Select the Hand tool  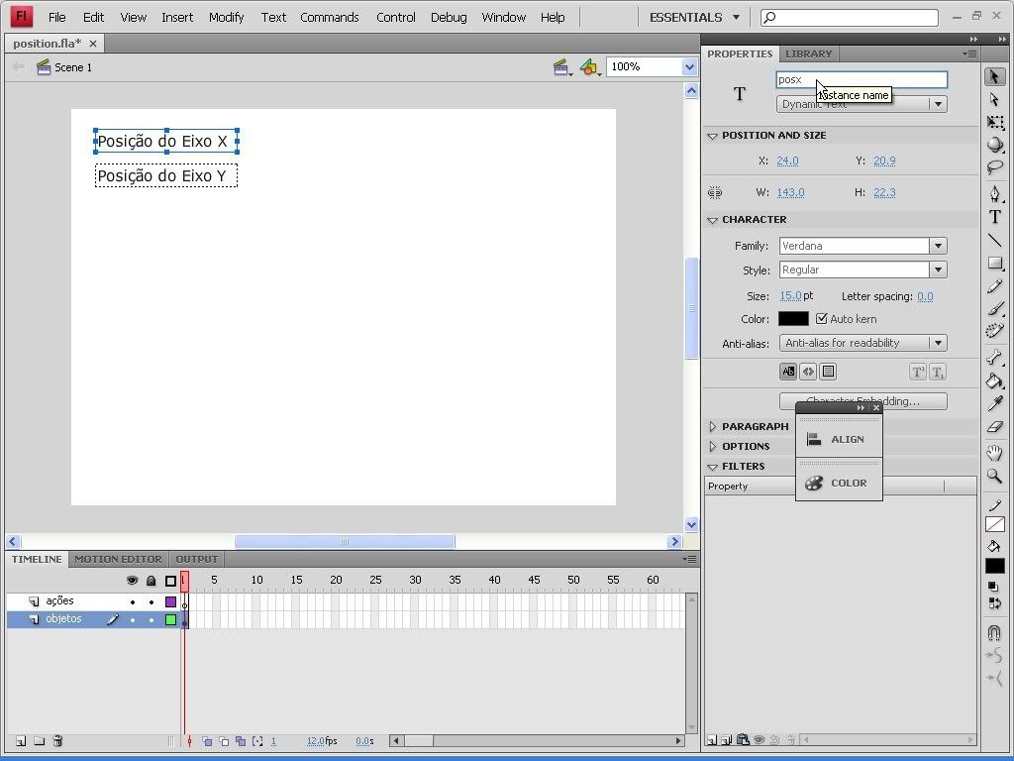(x=994, y=453)
